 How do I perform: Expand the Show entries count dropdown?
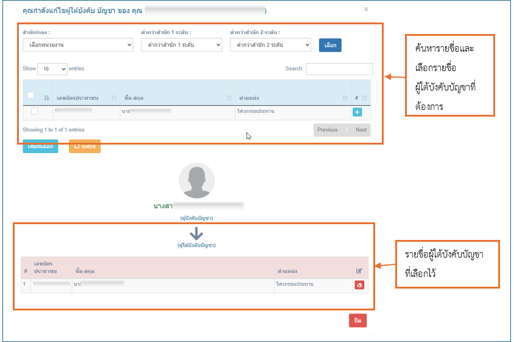(52, 69)
